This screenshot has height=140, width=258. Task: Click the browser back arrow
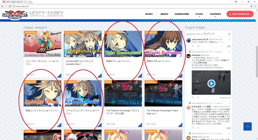(x=2, y=6)
